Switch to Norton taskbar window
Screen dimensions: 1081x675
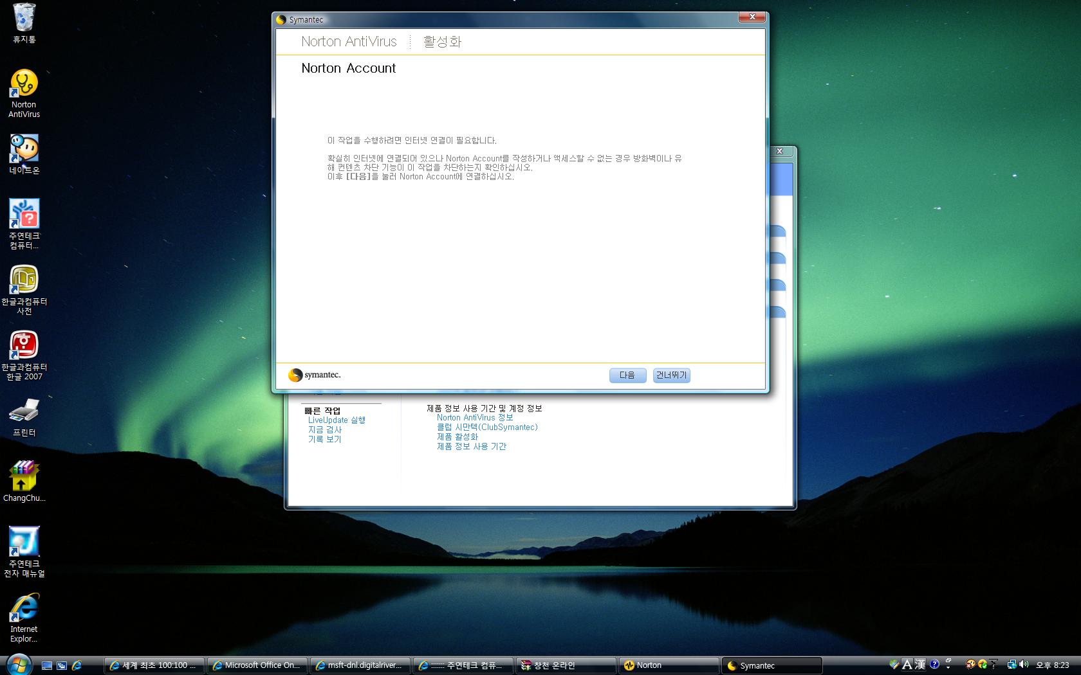(x=669, y=665)
